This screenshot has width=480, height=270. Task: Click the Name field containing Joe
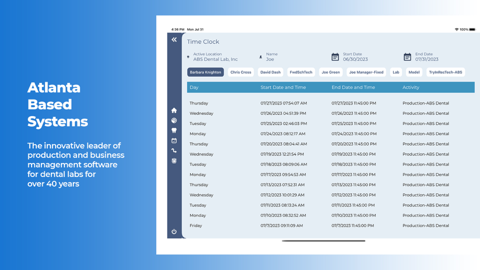(272, 57)
